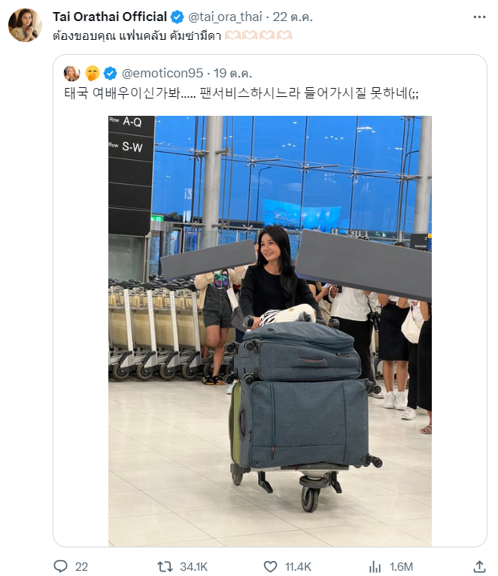Open the Tai Orathai Official profile name

[110, 17]
